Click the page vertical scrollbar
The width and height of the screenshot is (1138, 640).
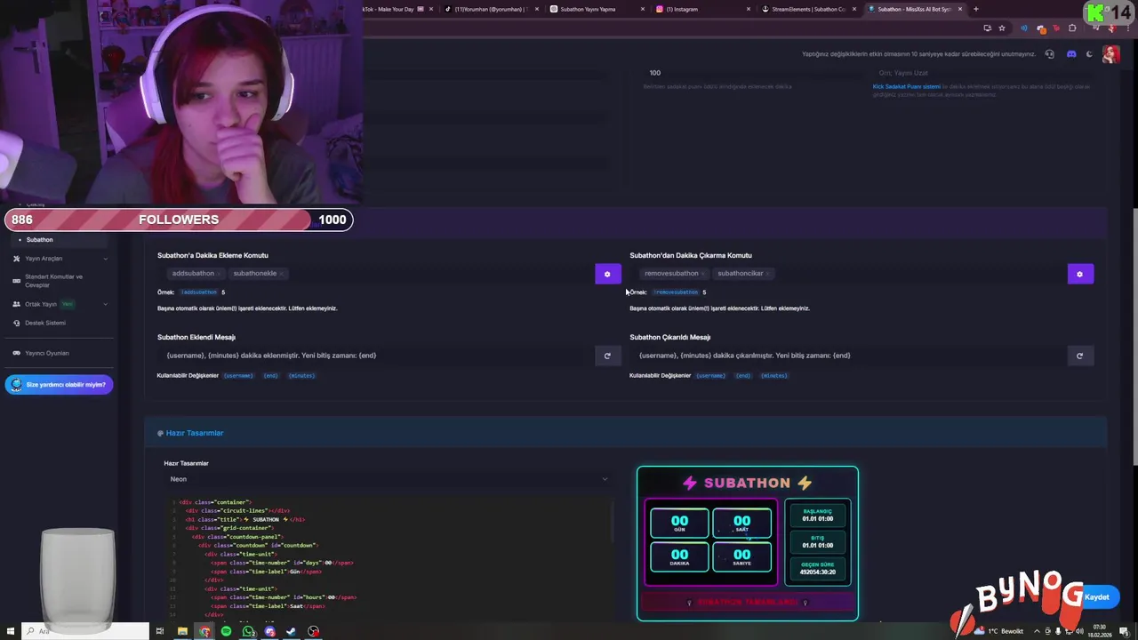coord(1134,336)
